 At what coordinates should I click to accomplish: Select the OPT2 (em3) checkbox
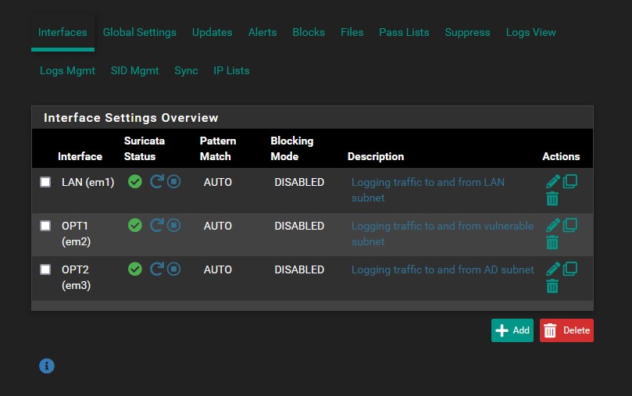45,269
